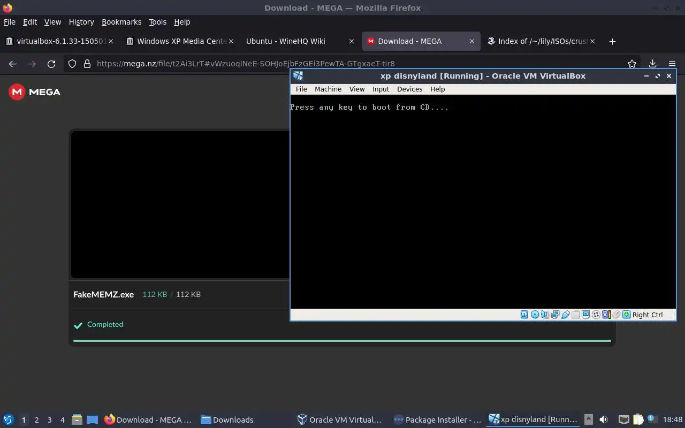Click the padlock site security icon
The width and height of the screenshot is (685, 428).
(87, 64)
